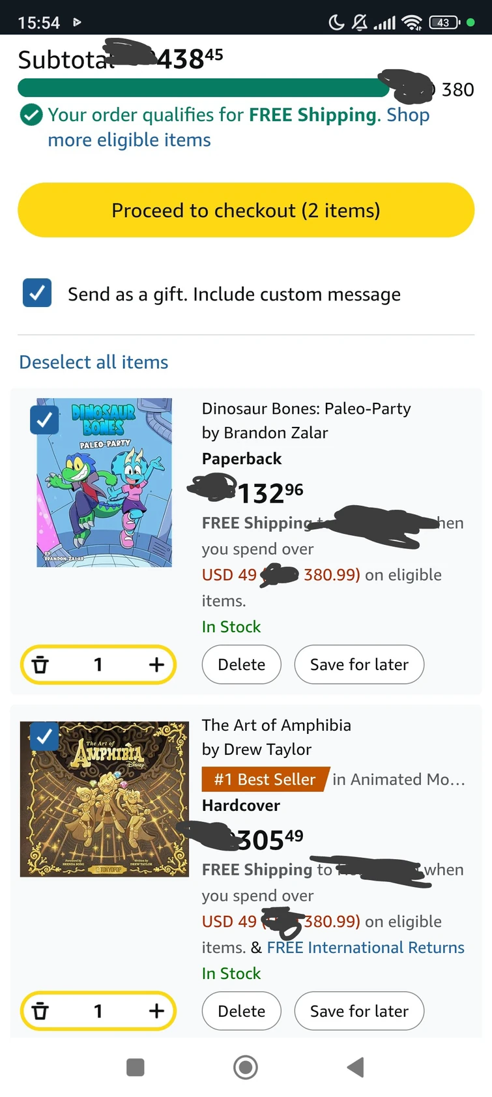Tap the free shipping progress bar

point(202,88)
